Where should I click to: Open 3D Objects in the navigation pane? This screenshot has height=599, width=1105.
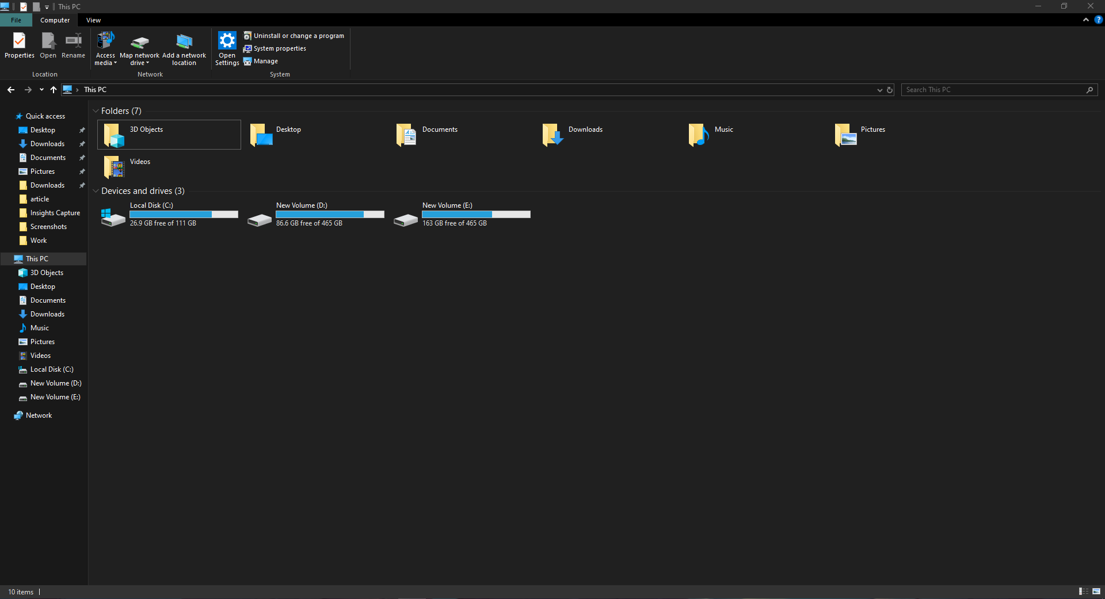pos(47,273)
